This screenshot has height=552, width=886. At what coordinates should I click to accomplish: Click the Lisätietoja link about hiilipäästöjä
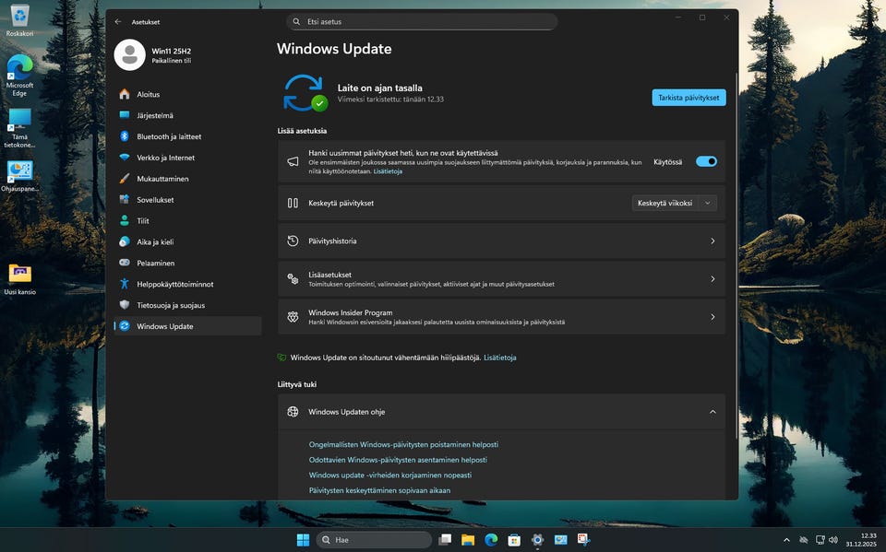(499, 358)
